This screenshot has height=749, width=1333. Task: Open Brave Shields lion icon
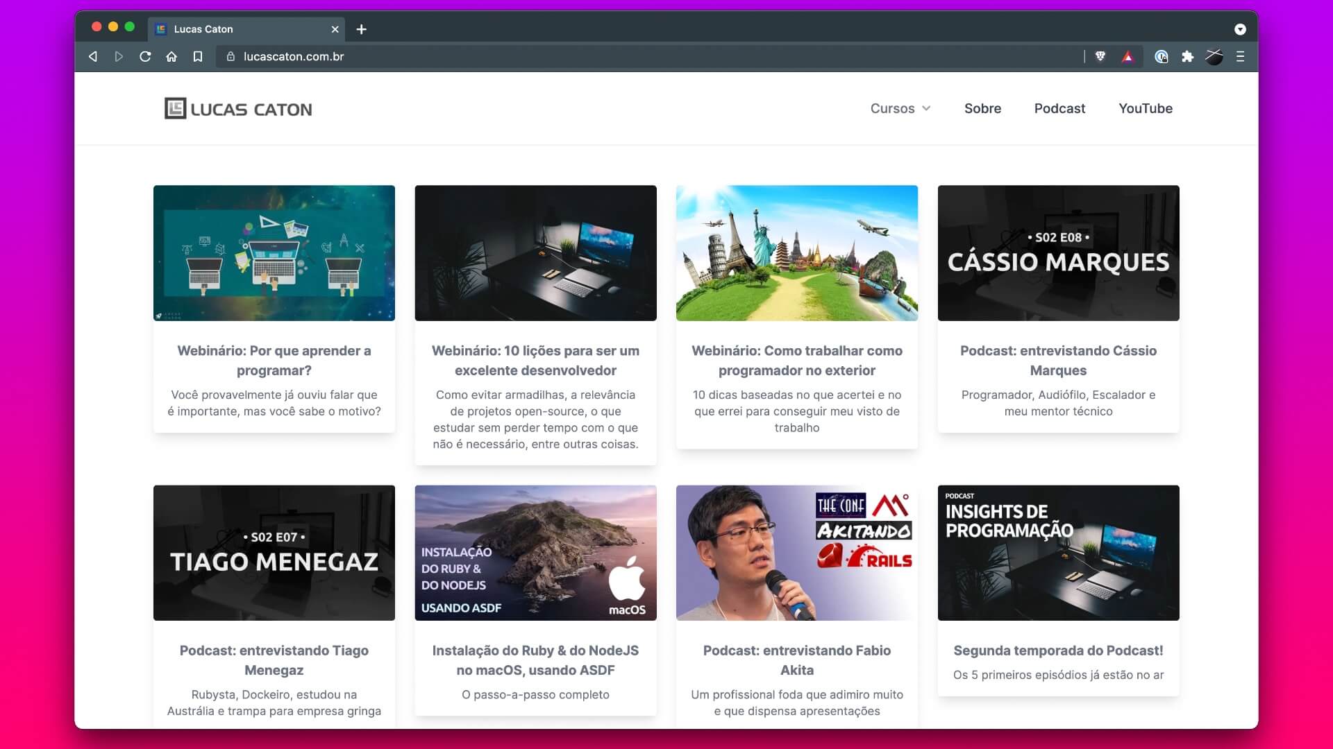pyautogui.click(x=1100, y=57)
